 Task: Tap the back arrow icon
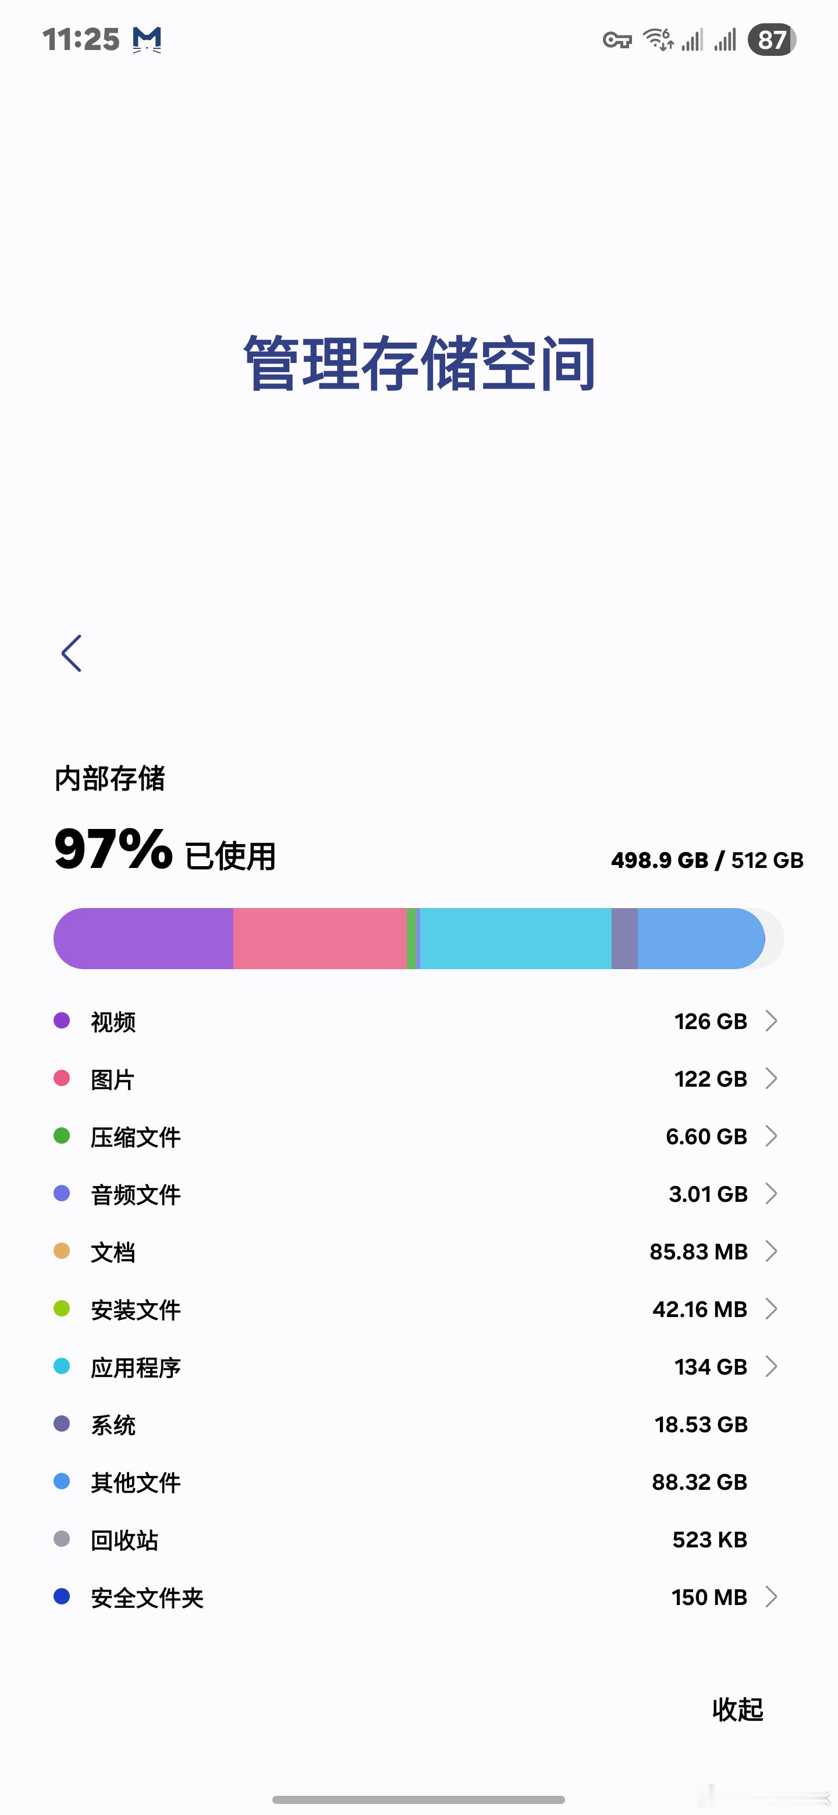pos(71,653)
